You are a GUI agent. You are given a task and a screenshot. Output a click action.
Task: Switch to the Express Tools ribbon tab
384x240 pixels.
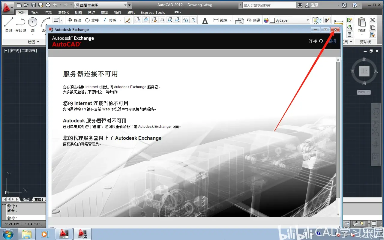point(153,12)
